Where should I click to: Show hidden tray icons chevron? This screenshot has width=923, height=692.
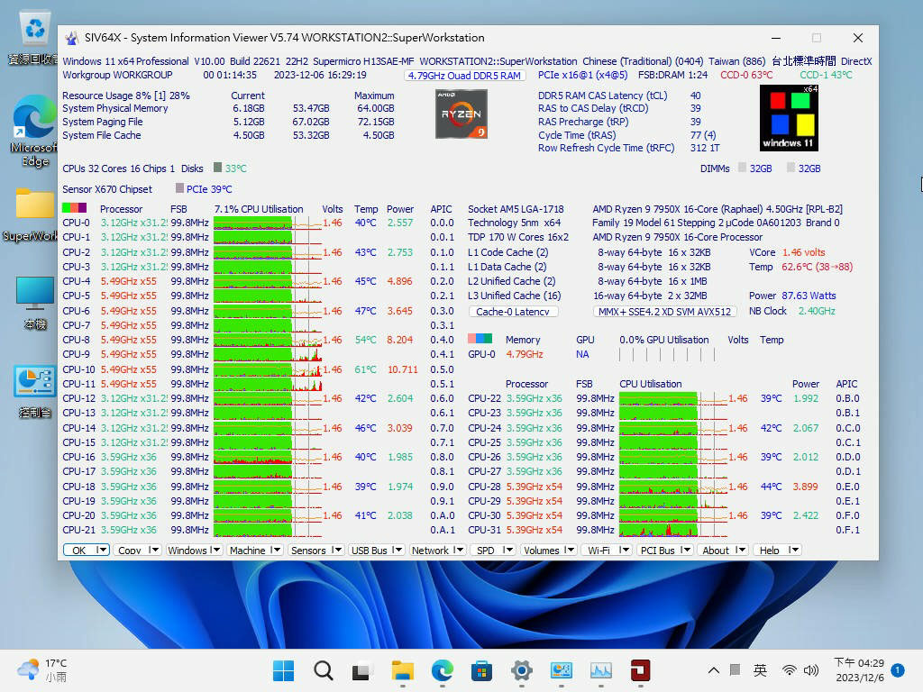click(714, 670)
